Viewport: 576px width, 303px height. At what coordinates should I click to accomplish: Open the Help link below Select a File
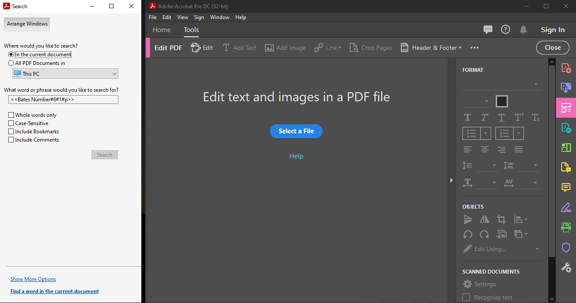(x=296, y=156)
